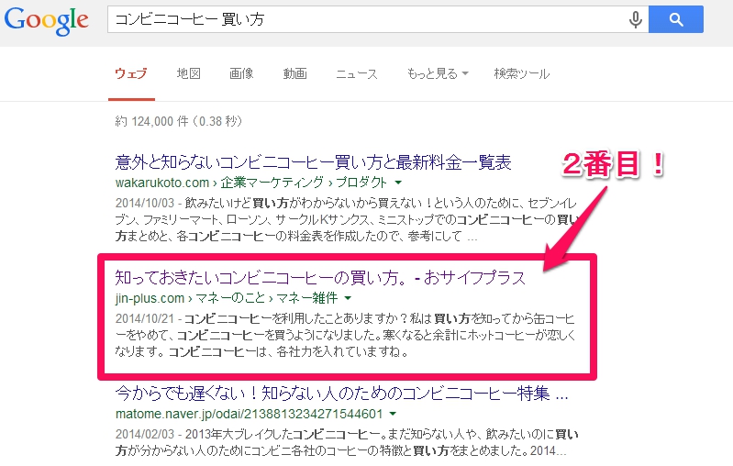Expand the arrow beside jin-plus.com URL
The width and height of the screenshot is (733, 466).
(348, 298)
